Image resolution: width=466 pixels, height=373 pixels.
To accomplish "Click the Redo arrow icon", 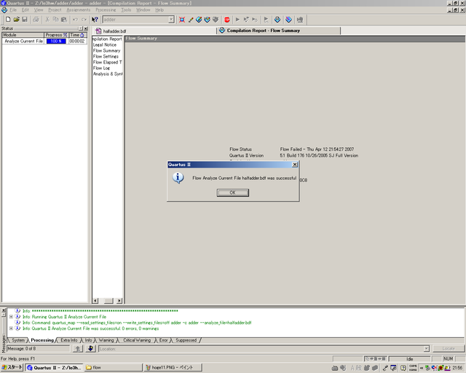I will (84, 20).
